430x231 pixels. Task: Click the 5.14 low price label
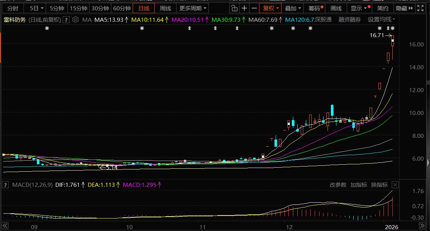coord(112,168)
